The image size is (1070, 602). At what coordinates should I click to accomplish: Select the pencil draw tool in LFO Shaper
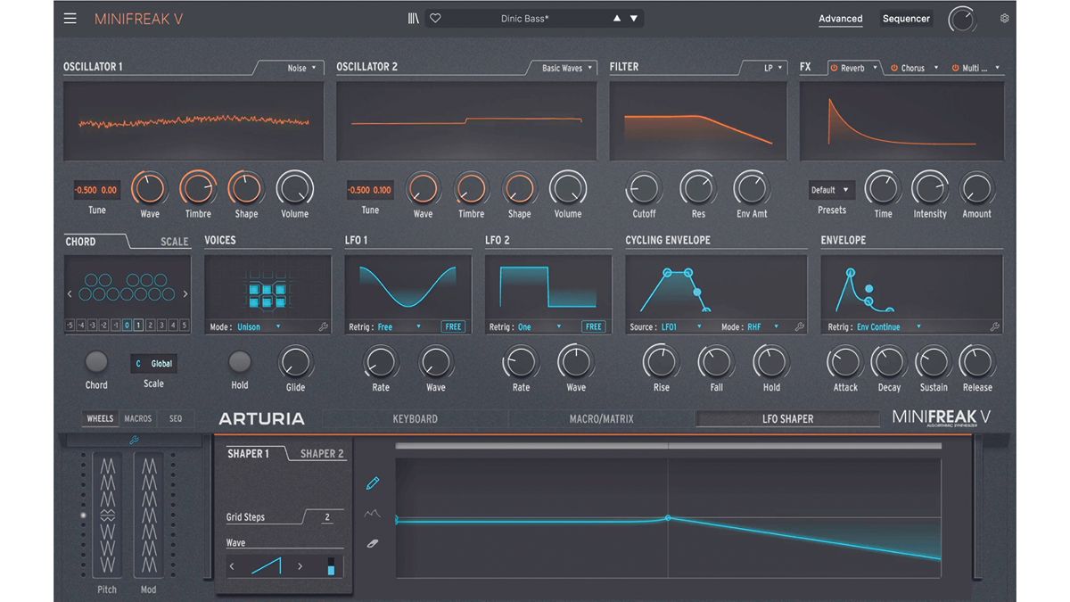click(x=373, y=482)
